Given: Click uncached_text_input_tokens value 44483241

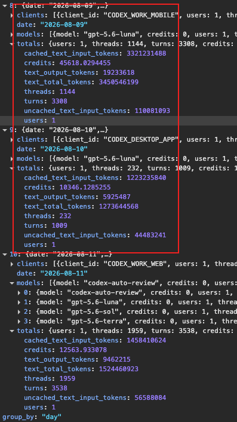Looking at the screenshot, I should click(x=150, y=236).
